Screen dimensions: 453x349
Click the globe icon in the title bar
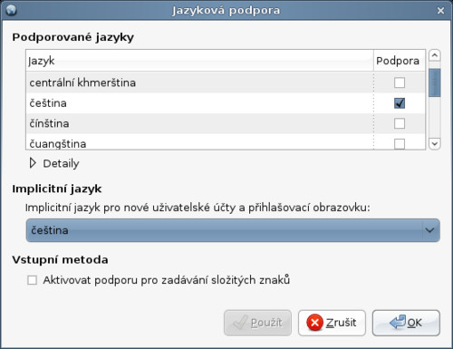click(x=11, y=10)
